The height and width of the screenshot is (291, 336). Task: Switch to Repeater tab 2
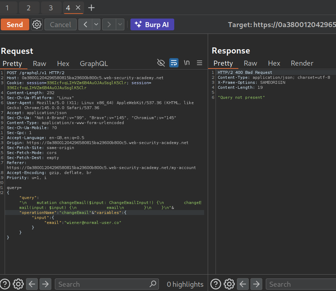point(29,7)
